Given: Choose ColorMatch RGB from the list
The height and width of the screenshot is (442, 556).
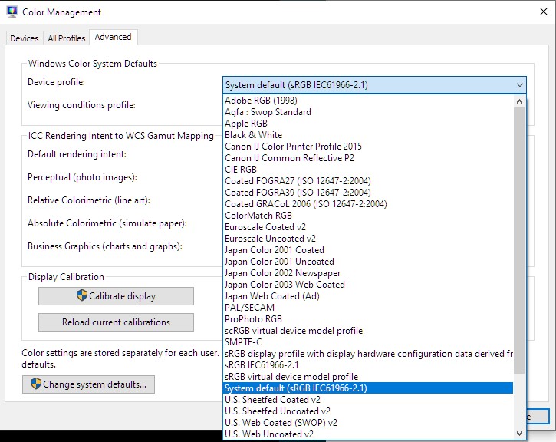Looking at the screenshot, I should [x=258, y=216].
